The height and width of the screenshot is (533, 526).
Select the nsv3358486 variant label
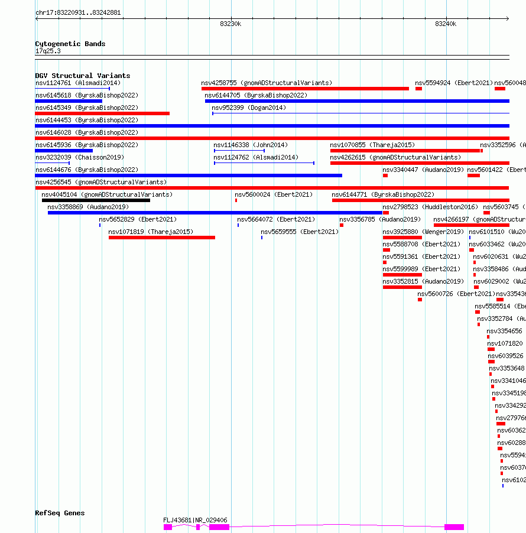499,269
